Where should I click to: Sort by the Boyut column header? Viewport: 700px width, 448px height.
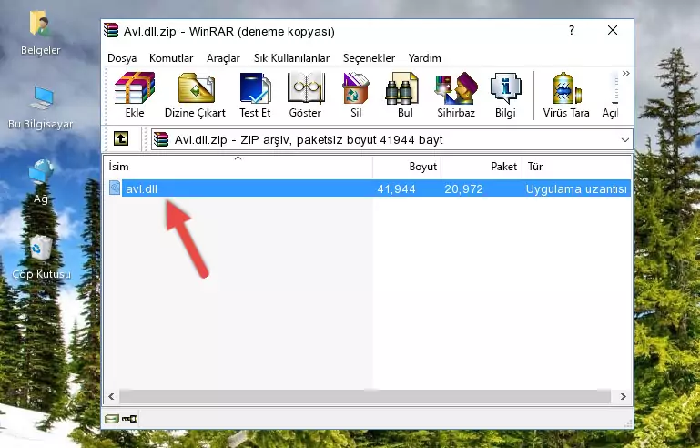[407, 167]
